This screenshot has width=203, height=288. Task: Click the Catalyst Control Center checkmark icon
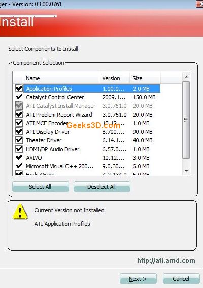[x=19, y=97]
